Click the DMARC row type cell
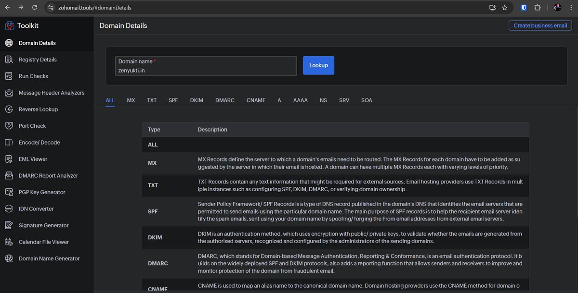Screen dimensions: 578x293 [x=158, y=263]
